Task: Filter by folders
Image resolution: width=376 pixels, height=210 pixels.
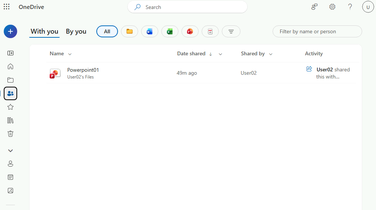Action: (130, 31)
